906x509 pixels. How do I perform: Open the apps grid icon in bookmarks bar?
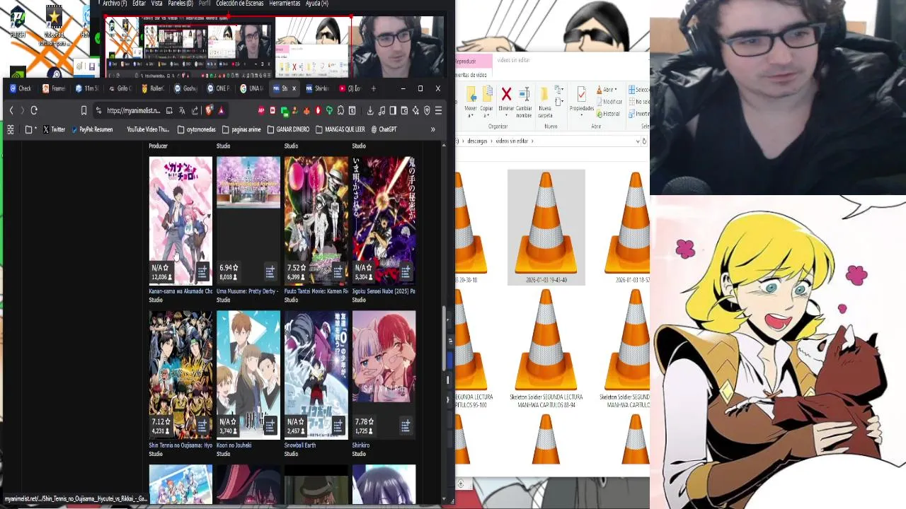tap(10, 129)
